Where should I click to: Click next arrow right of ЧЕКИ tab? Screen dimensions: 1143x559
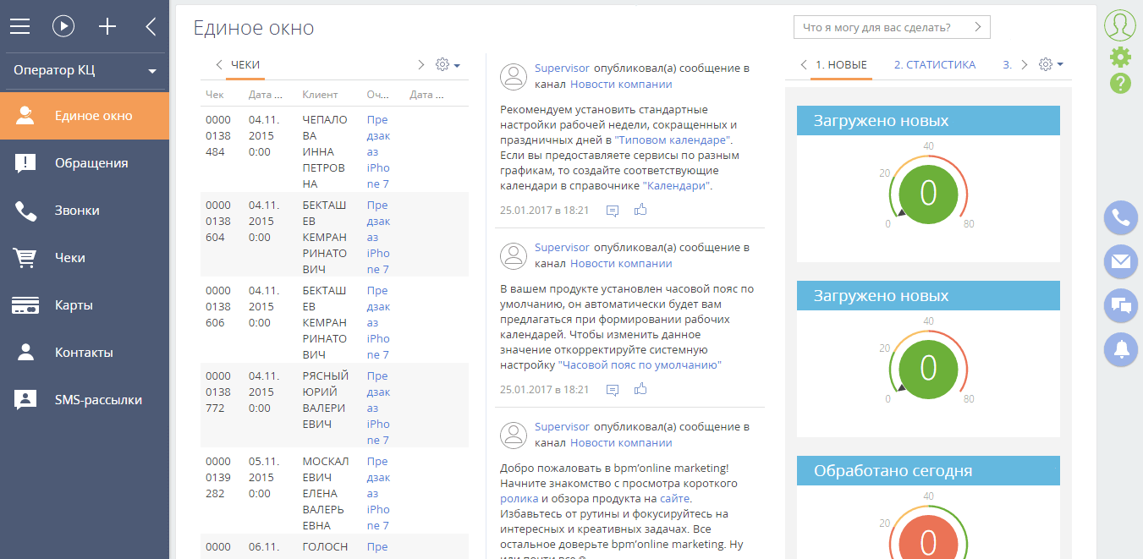coord(421,65)
